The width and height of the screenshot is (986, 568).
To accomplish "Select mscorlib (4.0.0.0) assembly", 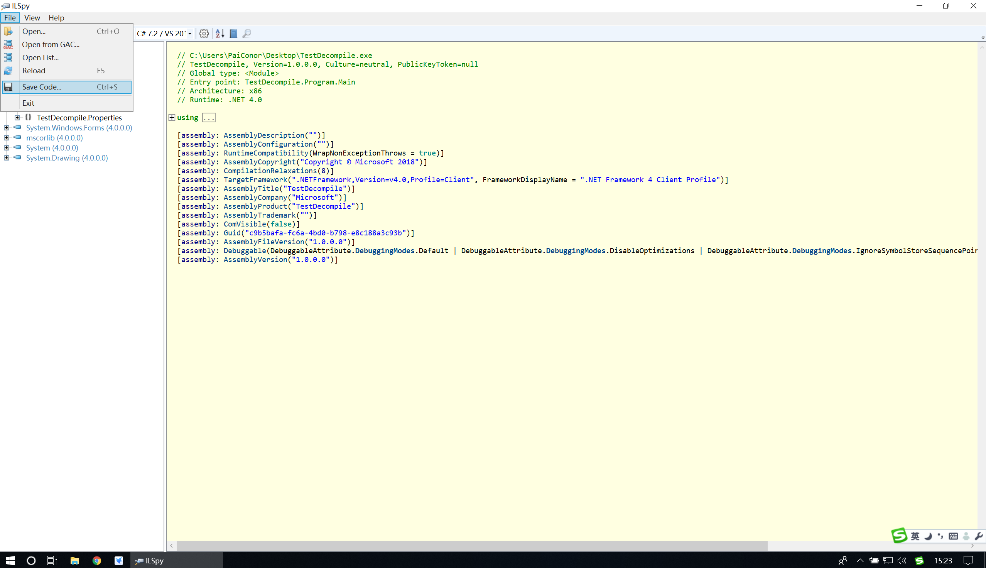I will pos(54,138).
